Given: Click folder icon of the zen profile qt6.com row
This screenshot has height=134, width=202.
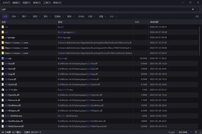Looking at the screenshot, I should point(3,48).
